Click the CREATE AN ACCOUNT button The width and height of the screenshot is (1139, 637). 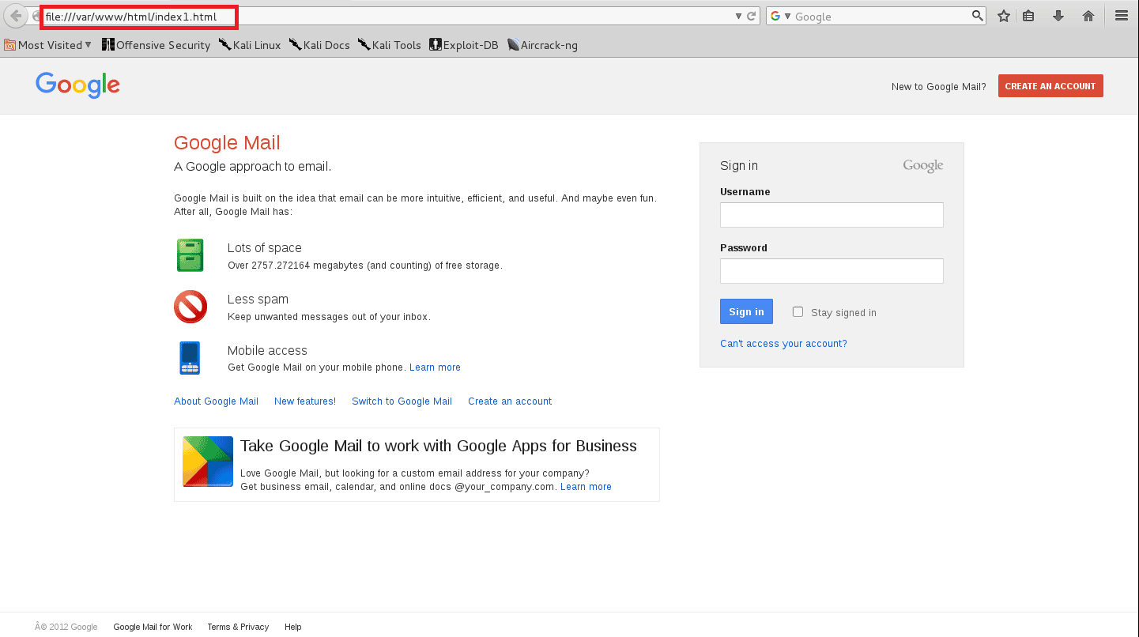click(1050, 85)
